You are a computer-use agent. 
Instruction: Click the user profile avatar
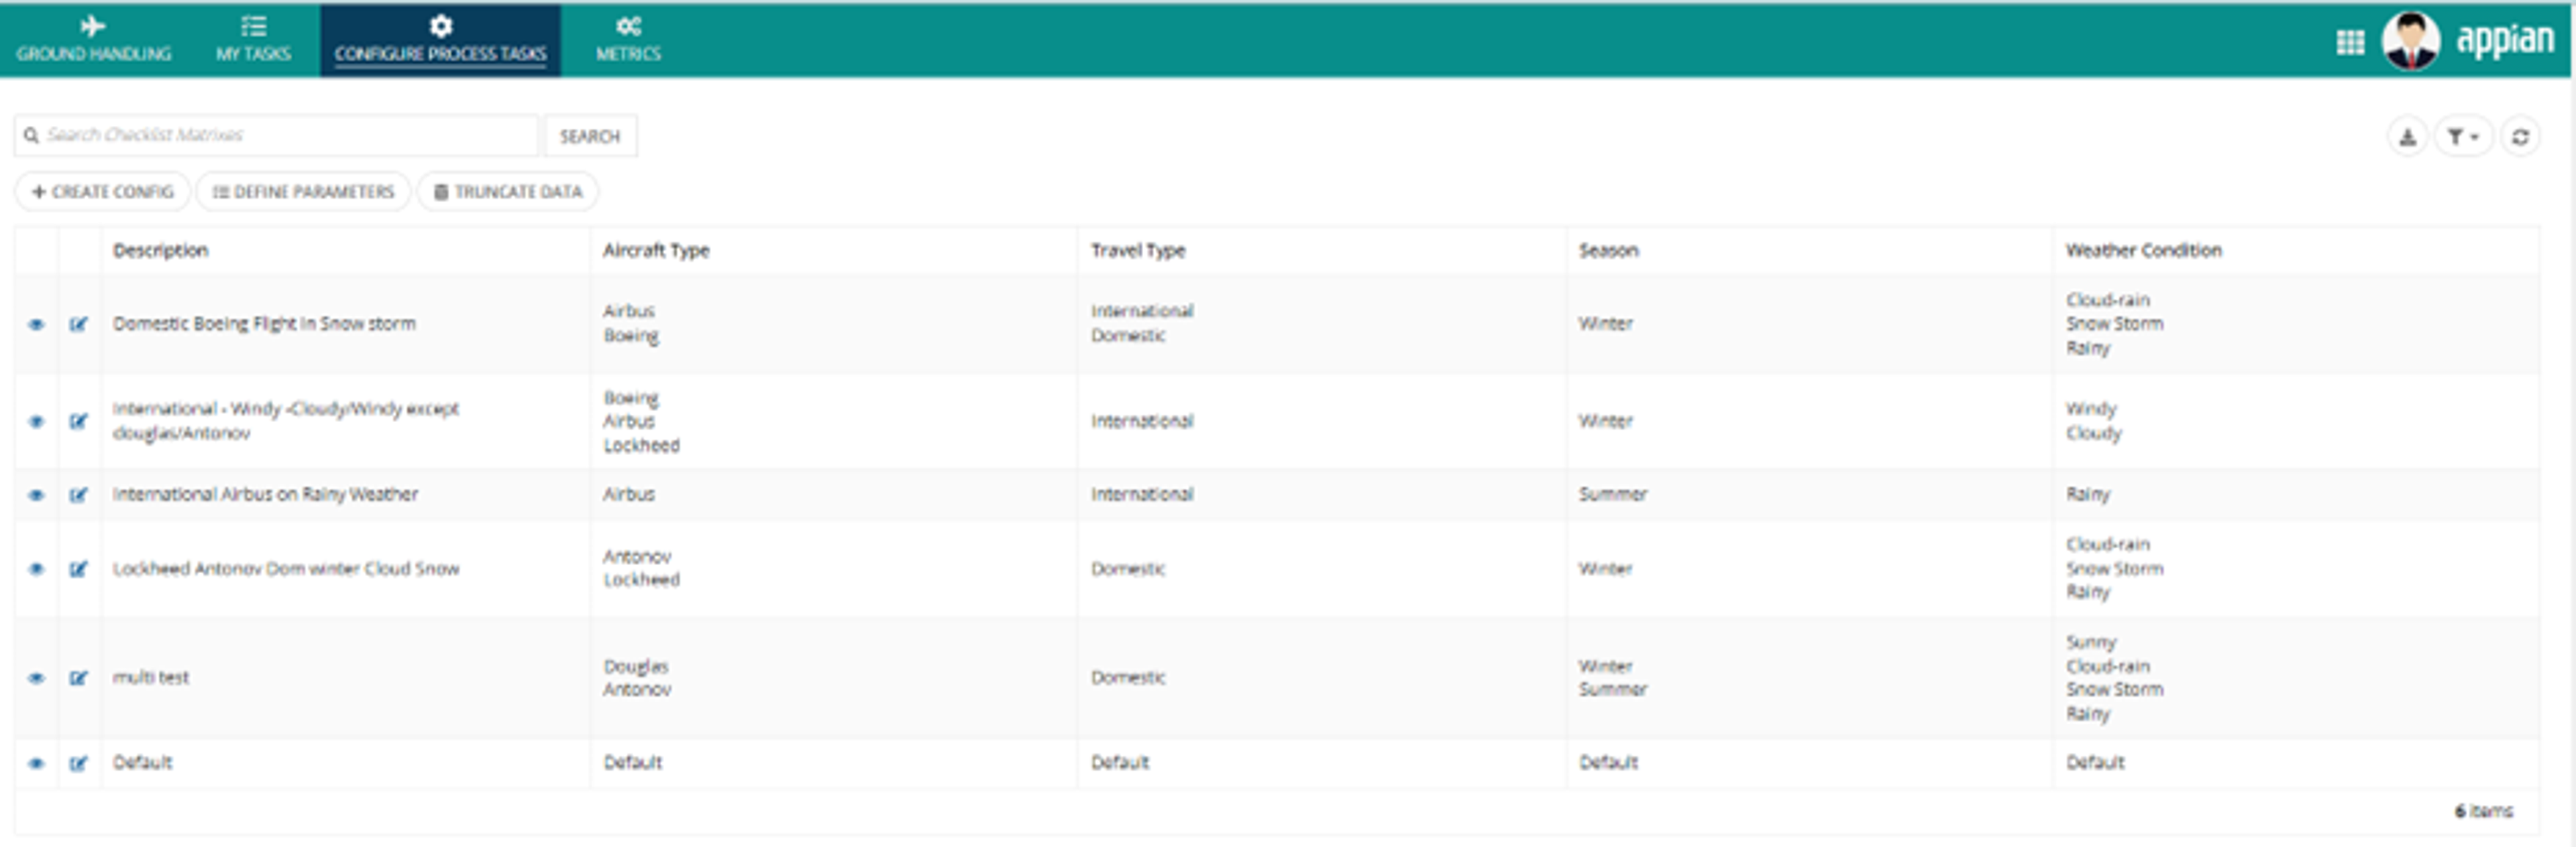click(2411, 41)
